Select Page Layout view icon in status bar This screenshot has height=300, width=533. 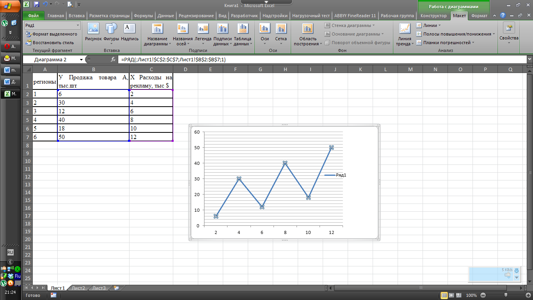click(451, 295)
